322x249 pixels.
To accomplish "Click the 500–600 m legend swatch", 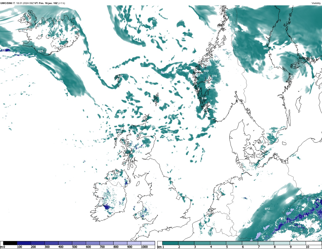I will [79, 243].
